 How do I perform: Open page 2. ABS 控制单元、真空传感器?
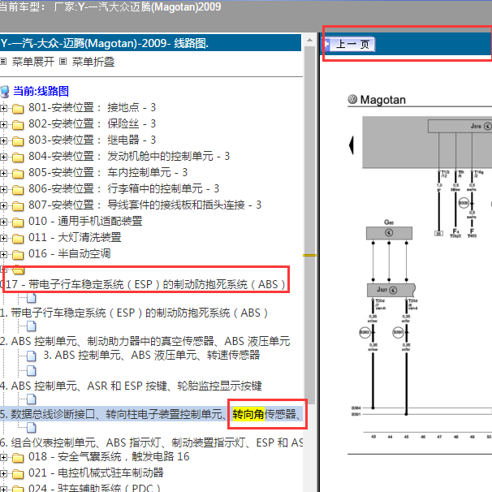(x=145, y=341)
